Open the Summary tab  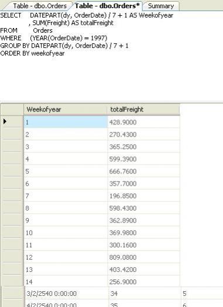161,6
